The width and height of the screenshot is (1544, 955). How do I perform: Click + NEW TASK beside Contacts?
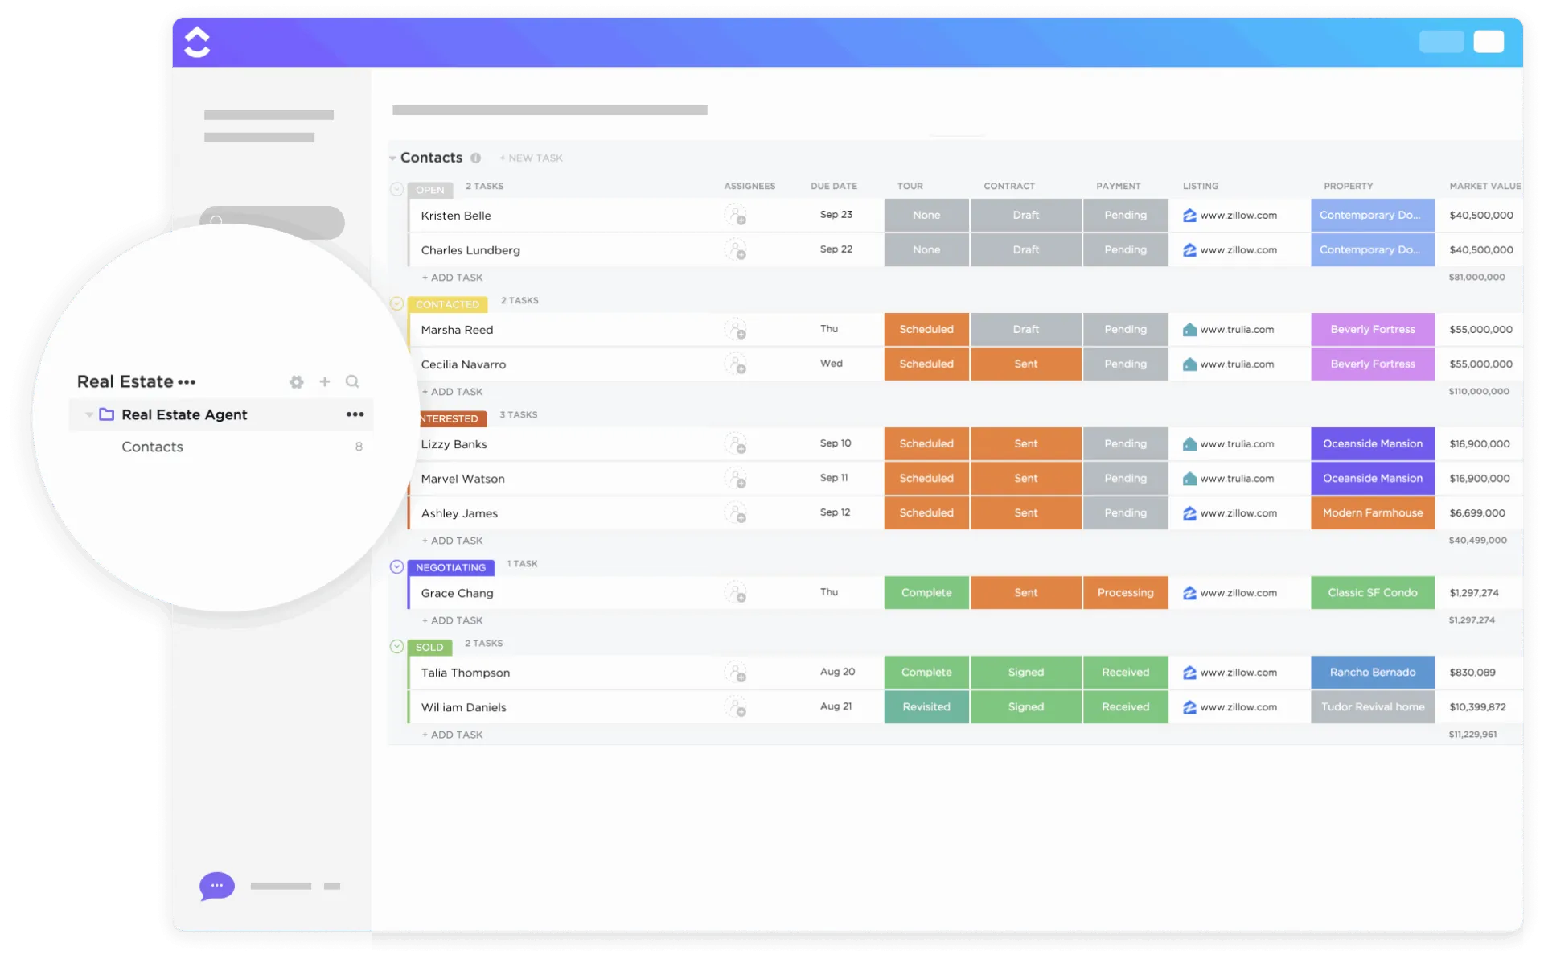coord(531,158)
